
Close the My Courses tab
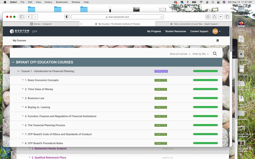pos(81,24)
